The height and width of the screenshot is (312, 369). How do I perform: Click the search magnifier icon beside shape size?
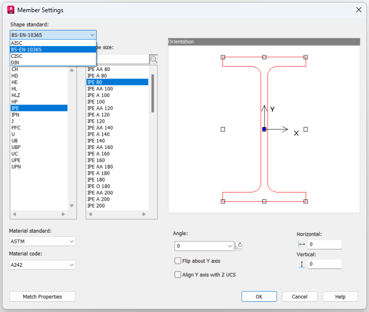(153, 59)
